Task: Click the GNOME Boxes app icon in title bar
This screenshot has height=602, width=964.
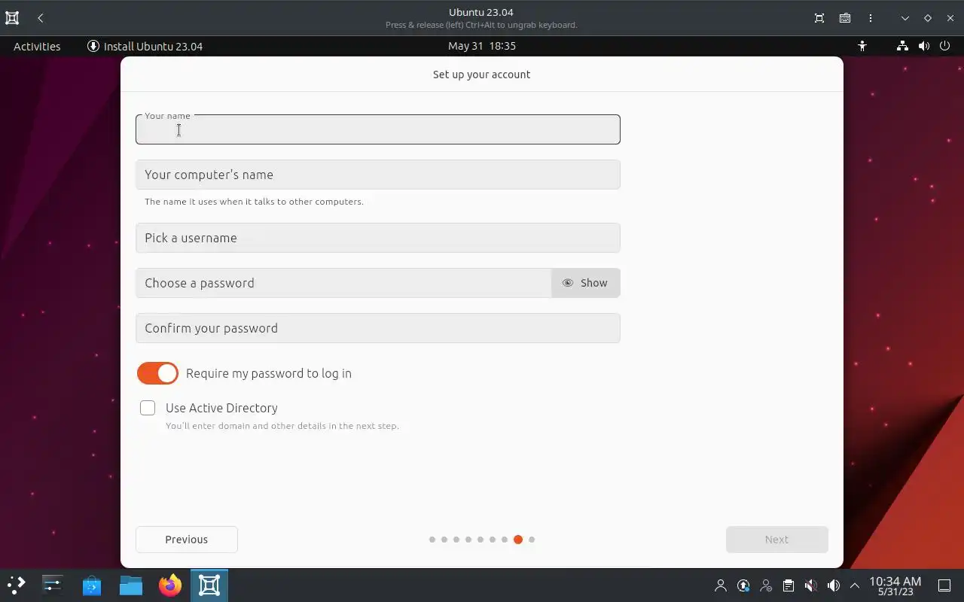Action: point(12,18)
